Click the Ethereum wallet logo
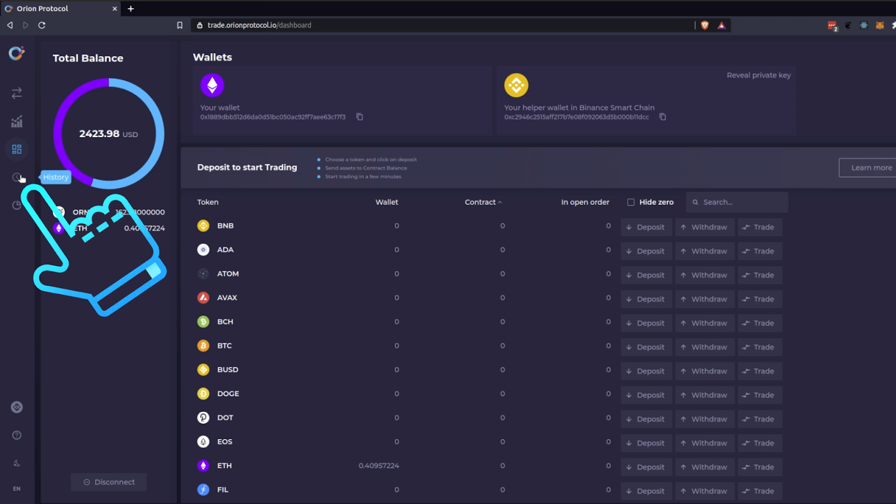Viewport: 896px width, 504px height. pyautogui.click(x=212, y=85)
